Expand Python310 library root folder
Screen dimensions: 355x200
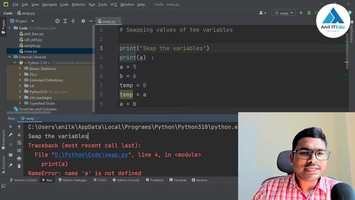20,92
